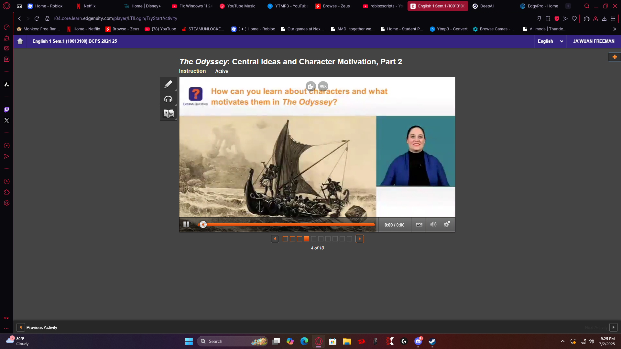Screen dimensions: 621x349
Task: Open a new browser tab
Action: click(568, 6)
